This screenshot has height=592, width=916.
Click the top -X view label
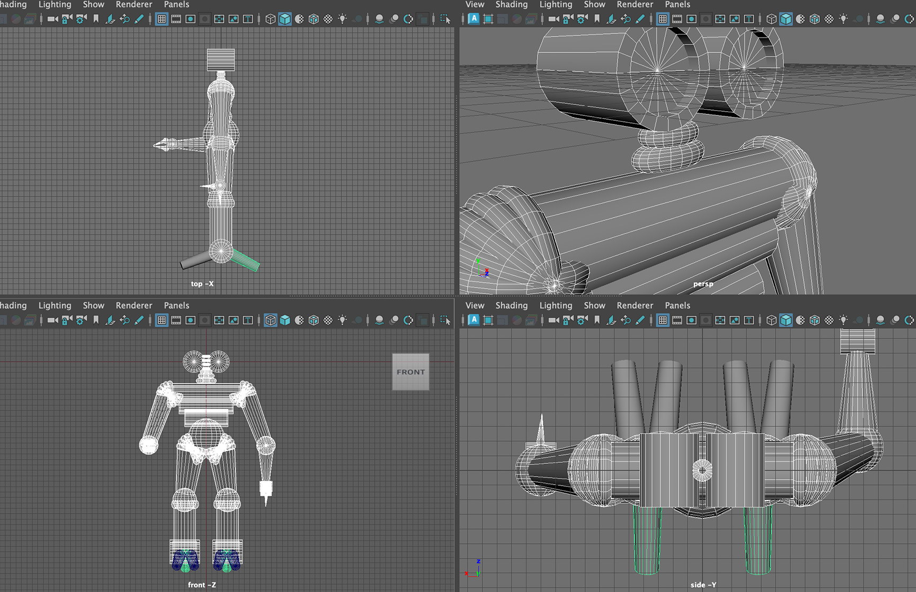[202, 284]
